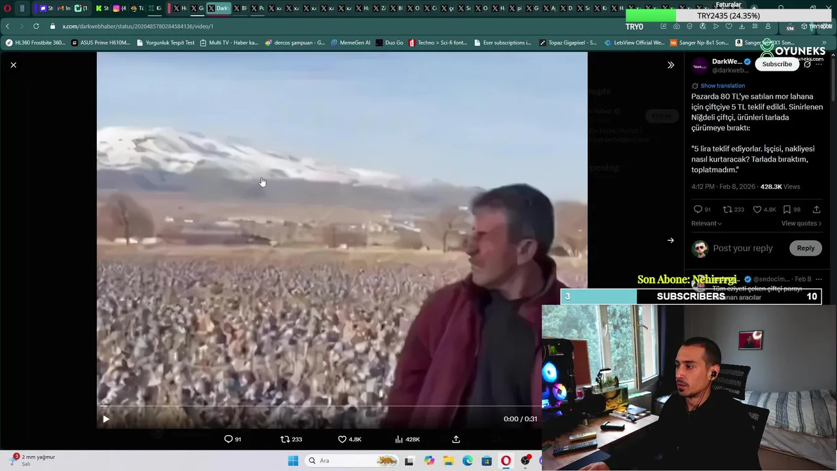Open downloads icon in browser toolbar
Screen dimensions: 837x471
tap(742, 27)
